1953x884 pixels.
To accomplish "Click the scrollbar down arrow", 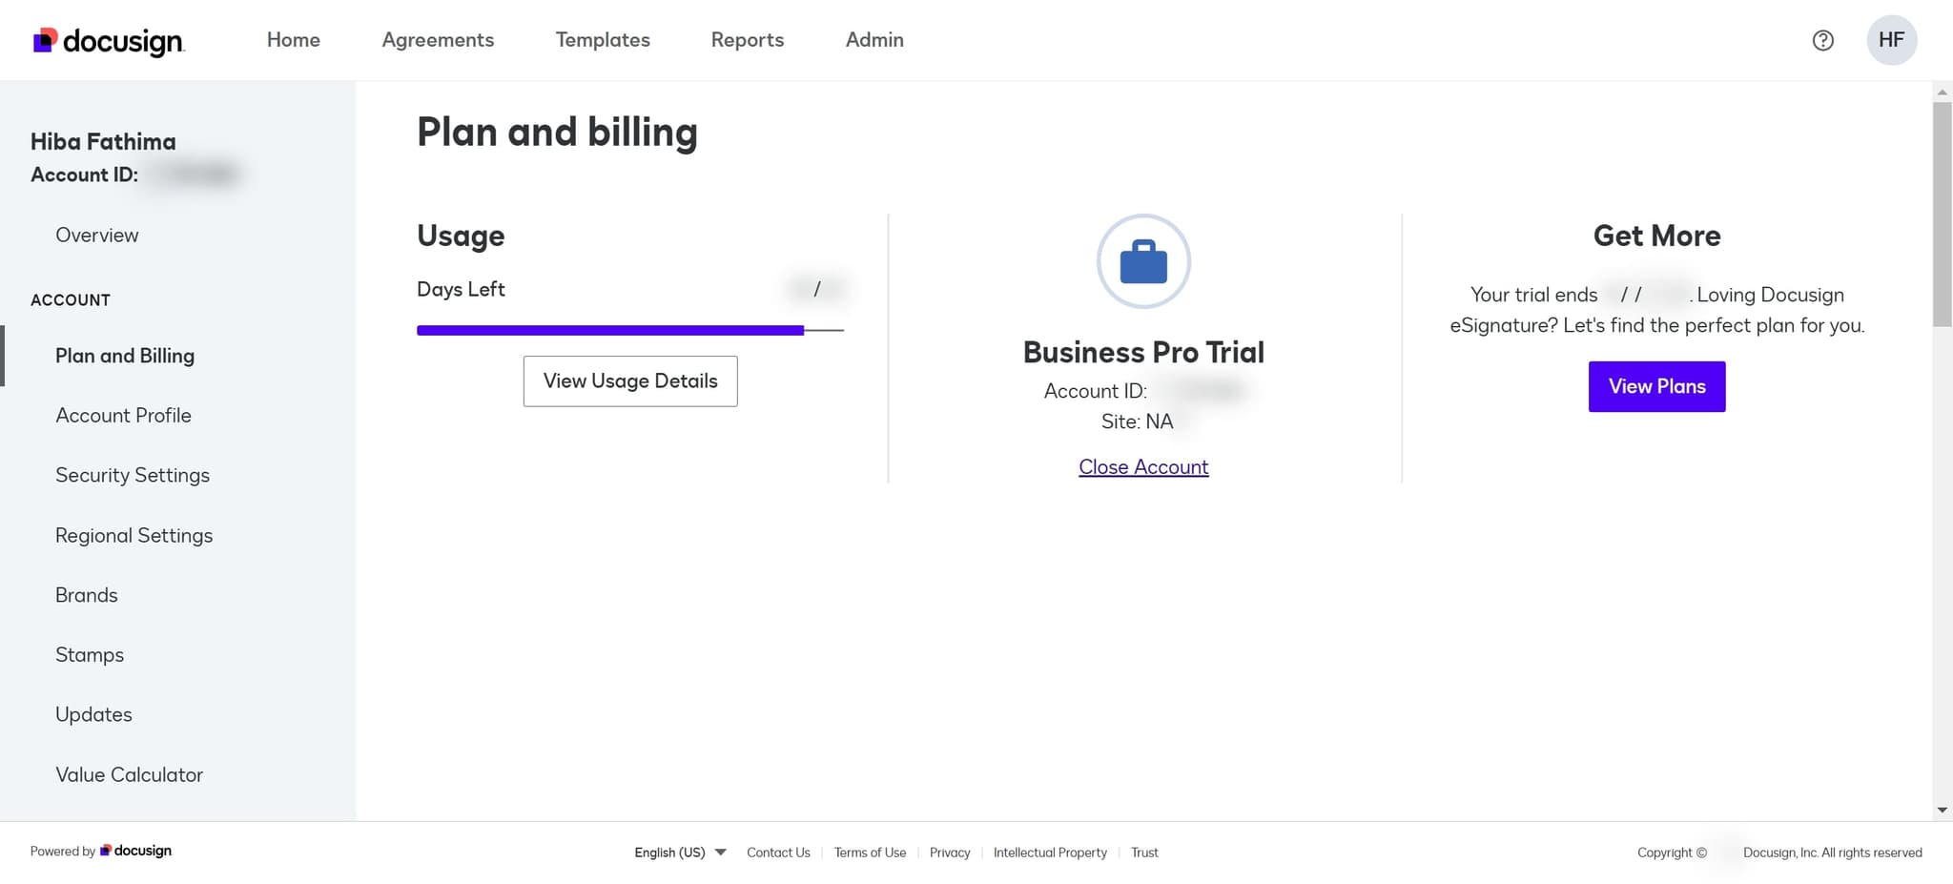I will pos(1942,811).
